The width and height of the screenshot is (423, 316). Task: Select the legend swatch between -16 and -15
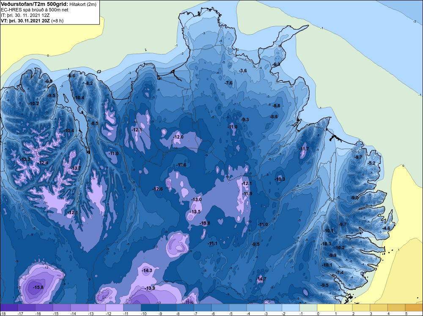(x=44, y=308)
